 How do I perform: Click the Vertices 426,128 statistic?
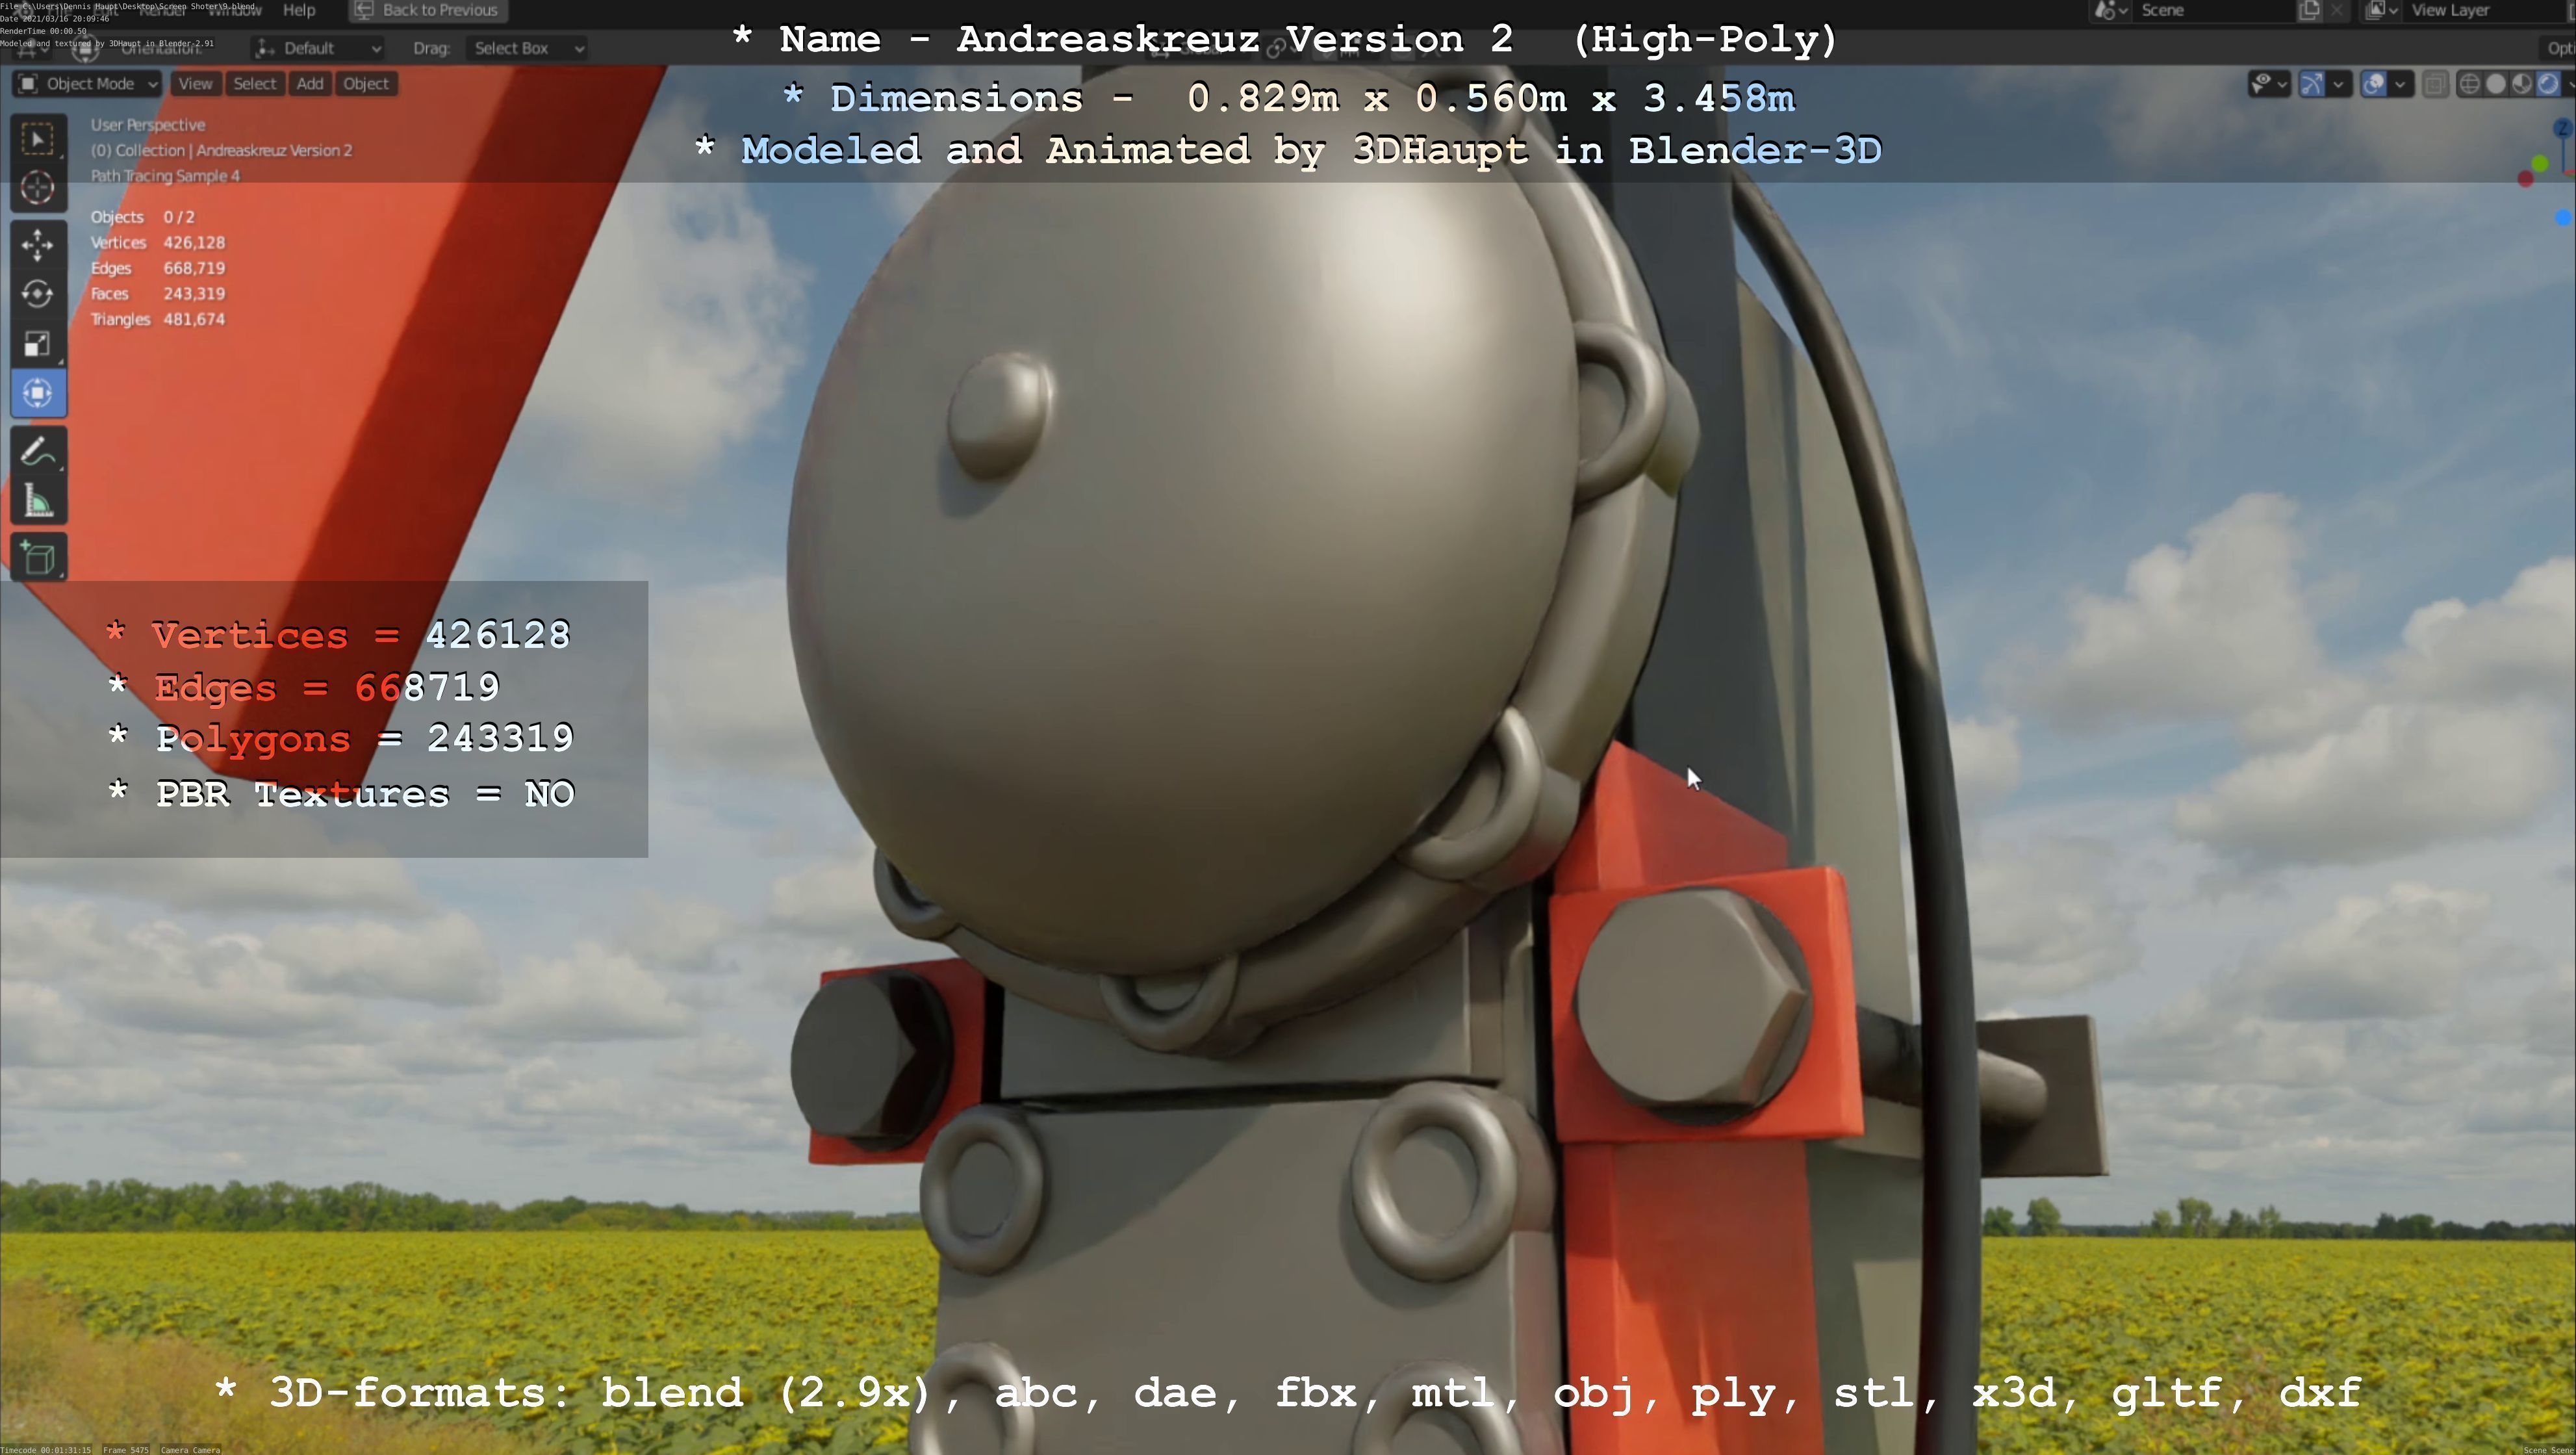(158, 243)
